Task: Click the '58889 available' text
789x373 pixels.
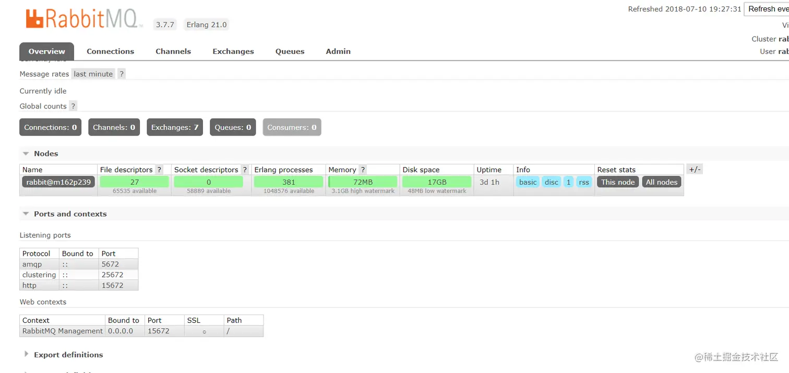Action: [209, 191]
